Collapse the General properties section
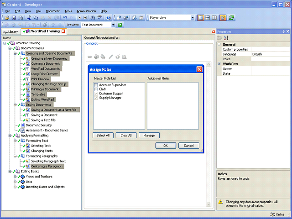This screenshot has width=292, height=219. tap(219, 44)
